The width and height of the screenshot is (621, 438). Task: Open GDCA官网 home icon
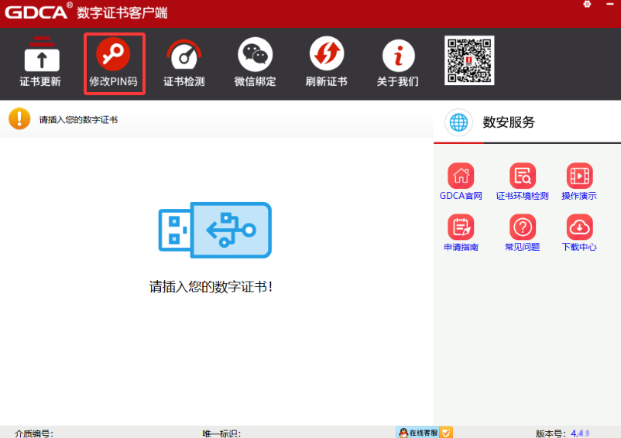461,176
